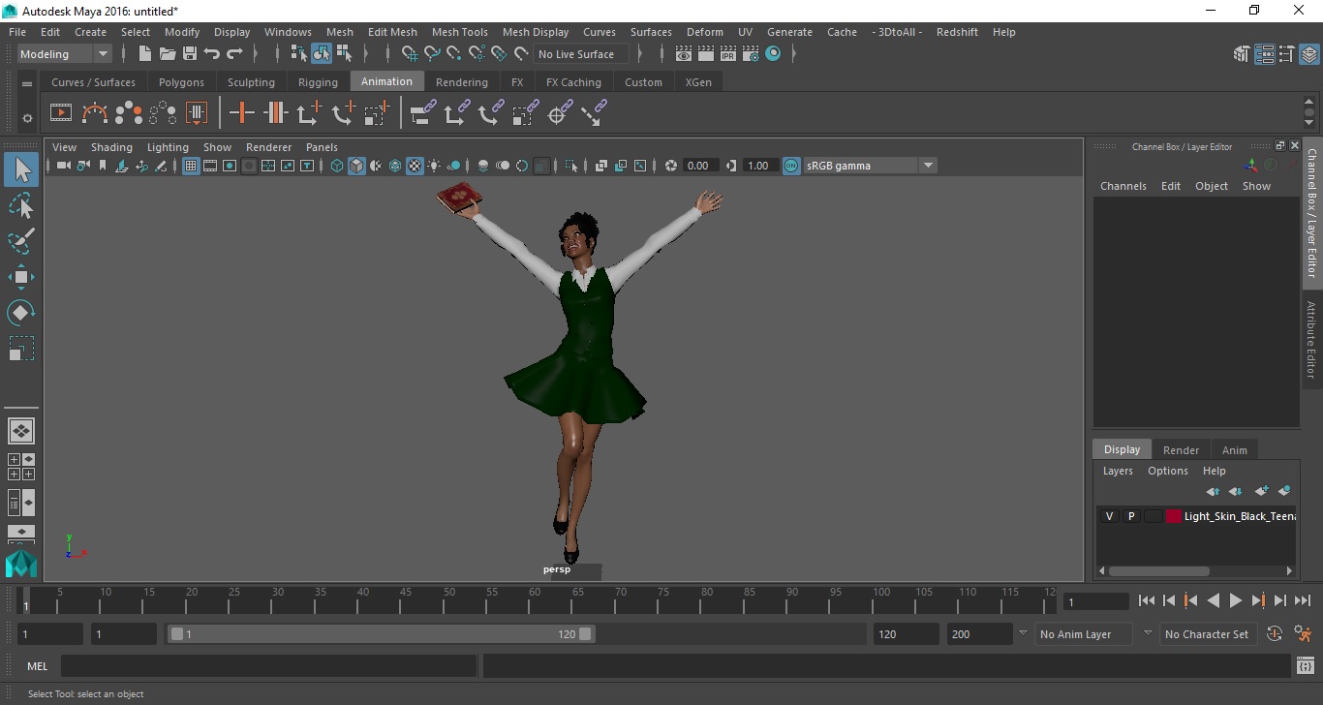
Task: Toggle select by component type icon
Action: 344,54
